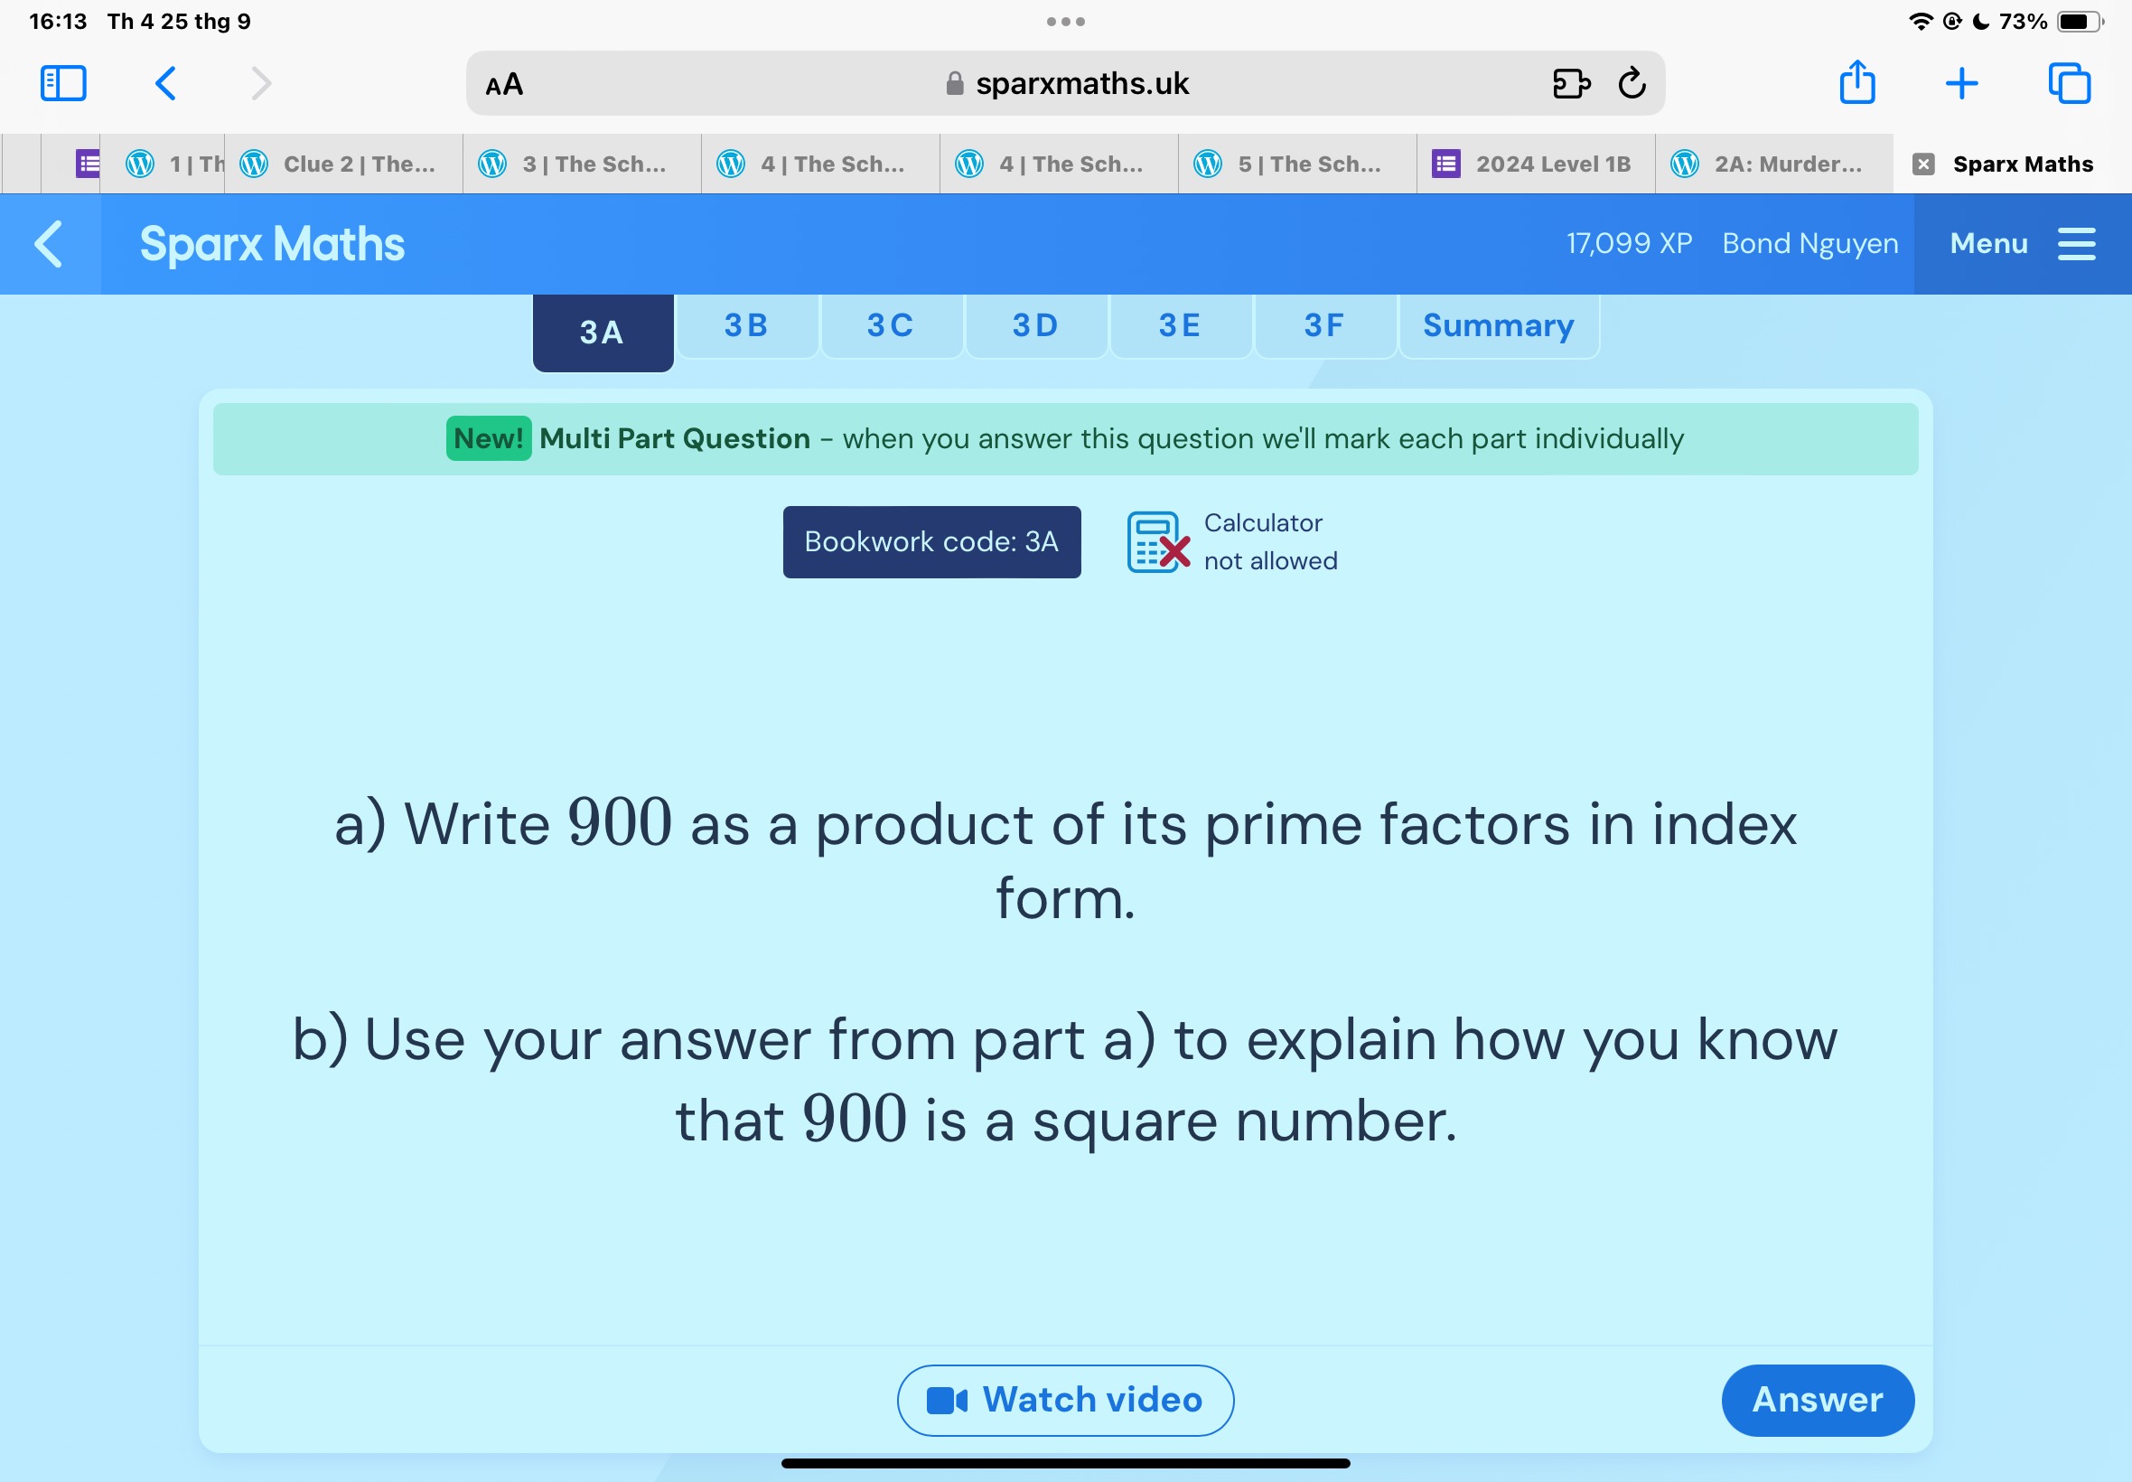The height and width of the screenshot is (1482, 2132).
Task: Click the Answer button
Action: tap(1813, 1398)
